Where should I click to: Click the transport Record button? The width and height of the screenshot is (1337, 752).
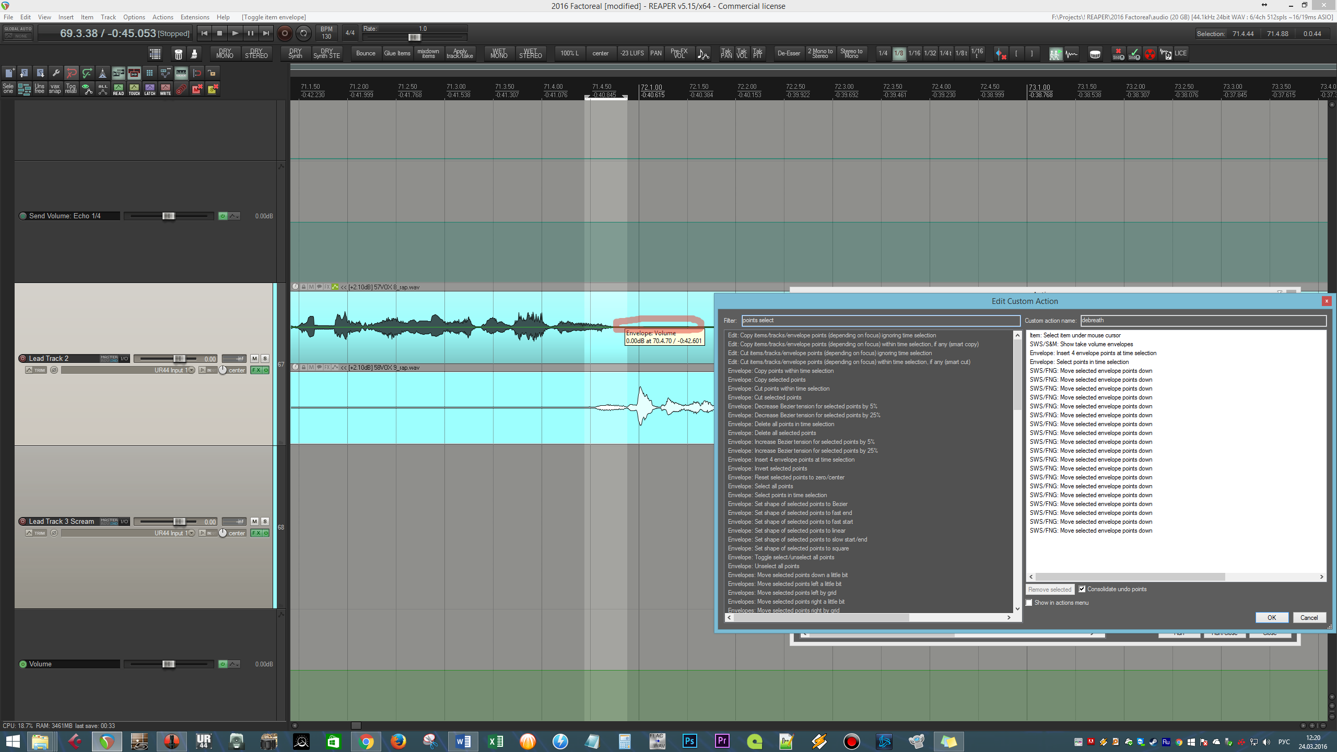(x=285, y=33)
